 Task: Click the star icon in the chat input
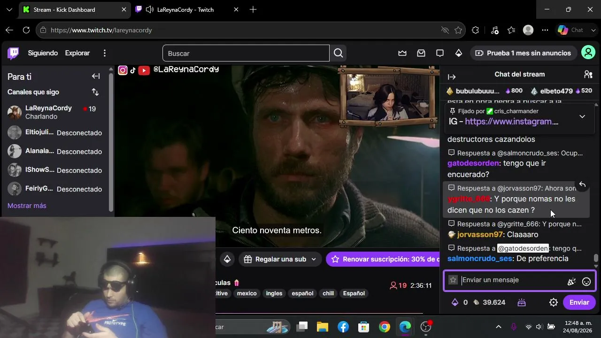(x=453, y=280)
